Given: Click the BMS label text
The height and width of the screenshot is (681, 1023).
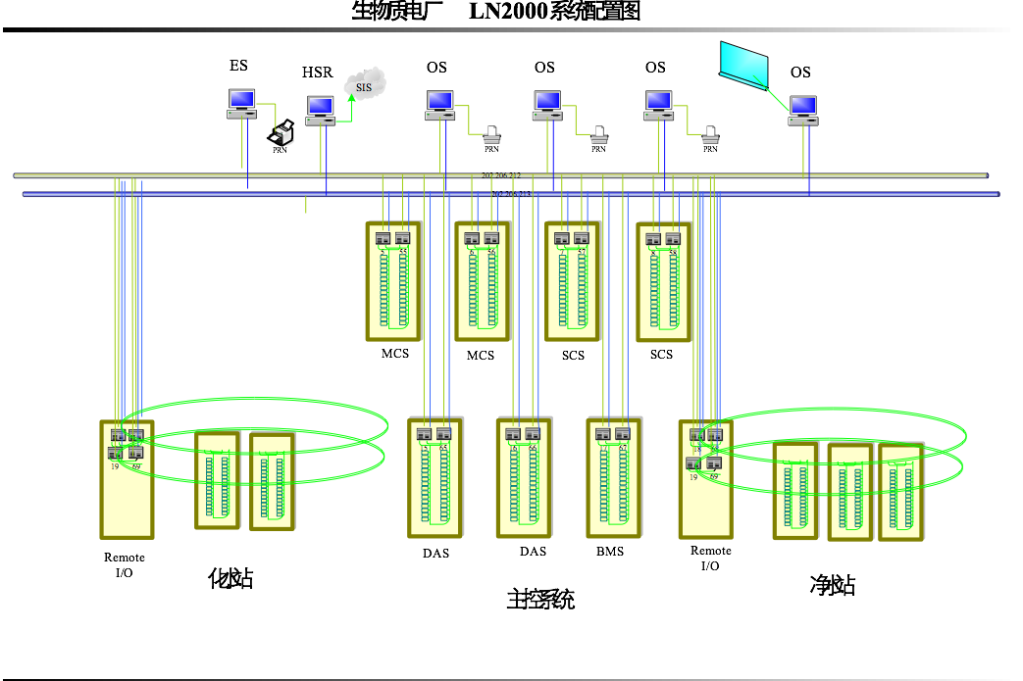Looking at the screenshot, I should tap(610, 552).
